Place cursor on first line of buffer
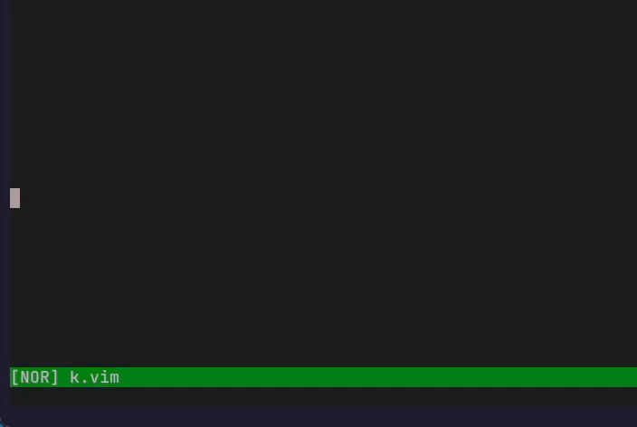637x427 pixels. pyautogui.click(x=323, y=5)
